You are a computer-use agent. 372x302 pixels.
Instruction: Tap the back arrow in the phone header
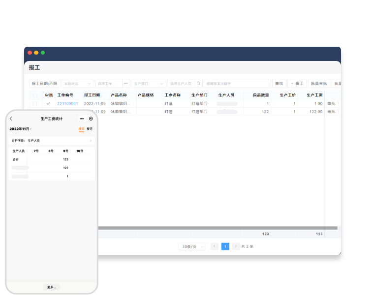click(x=11, y=119)
